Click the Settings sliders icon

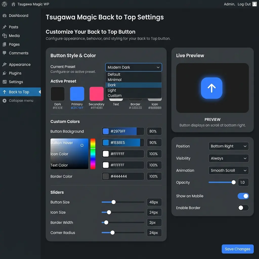pos(5,82)
